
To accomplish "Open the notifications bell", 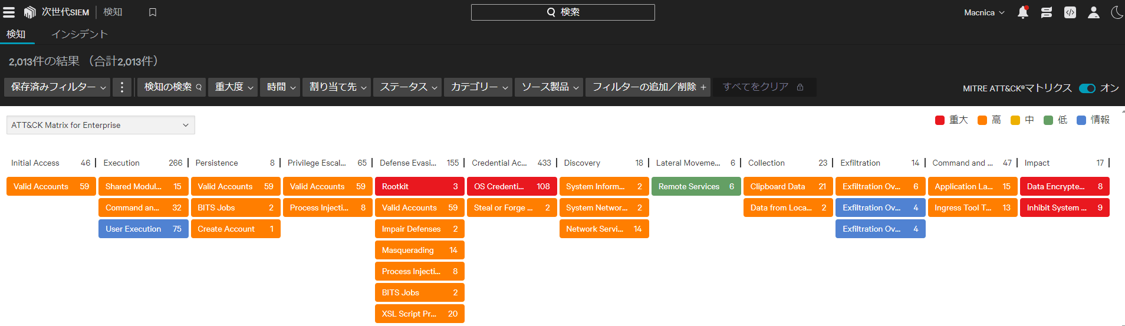I will (x=1023, y=12).
